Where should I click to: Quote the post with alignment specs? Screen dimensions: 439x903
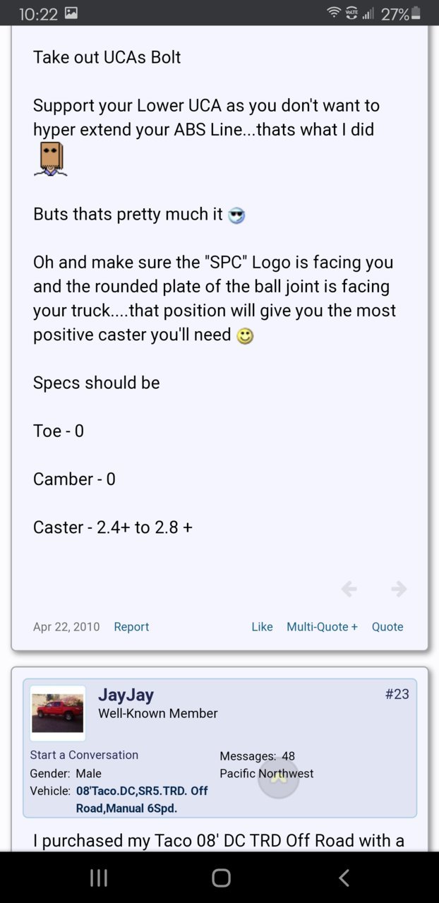(387, 627)
